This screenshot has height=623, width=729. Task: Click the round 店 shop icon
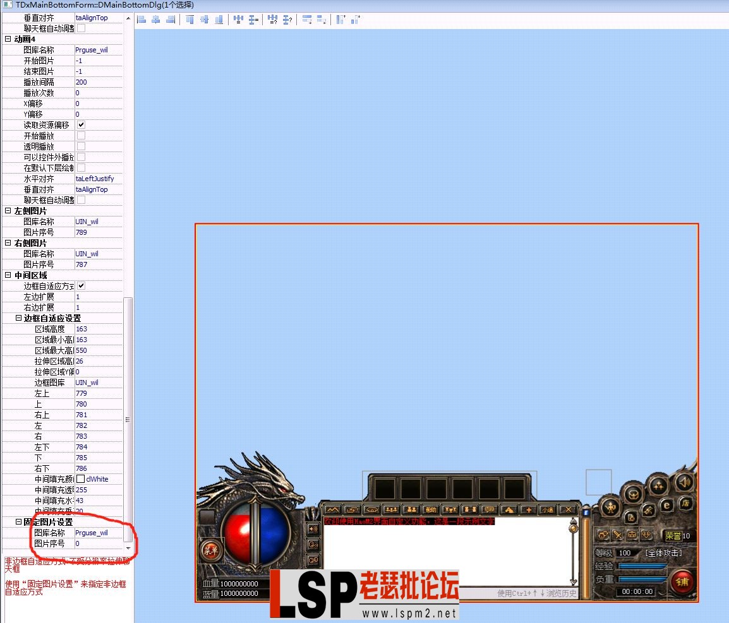[686, 502]
